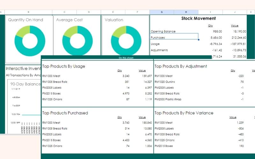The width and height of the screenshot is (255, 159).
Task: Select the Adjustments row label
Action: tap(159, 50)
